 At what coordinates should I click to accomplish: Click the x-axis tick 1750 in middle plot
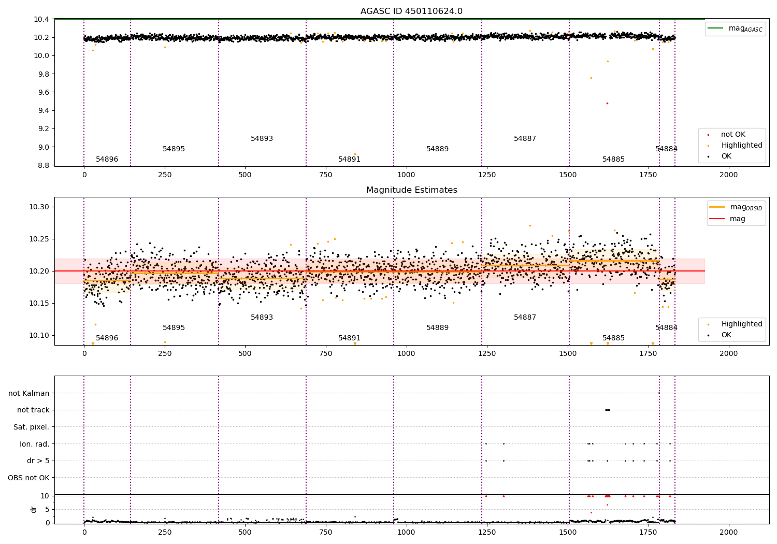648,353
